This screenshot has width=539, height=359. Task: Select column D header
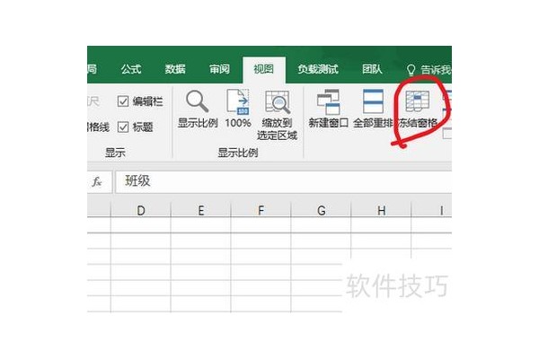tap(141, 210)
